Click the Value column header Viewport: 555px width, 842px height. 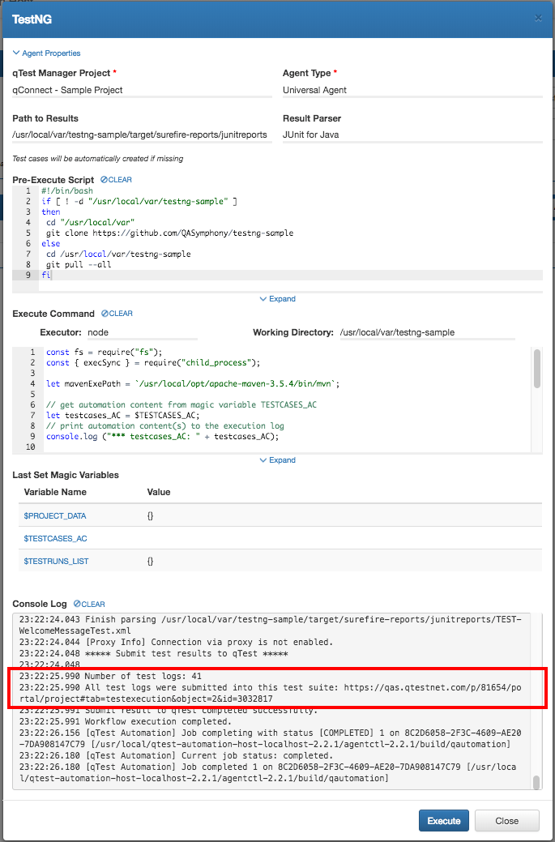[x=158, y=492]
